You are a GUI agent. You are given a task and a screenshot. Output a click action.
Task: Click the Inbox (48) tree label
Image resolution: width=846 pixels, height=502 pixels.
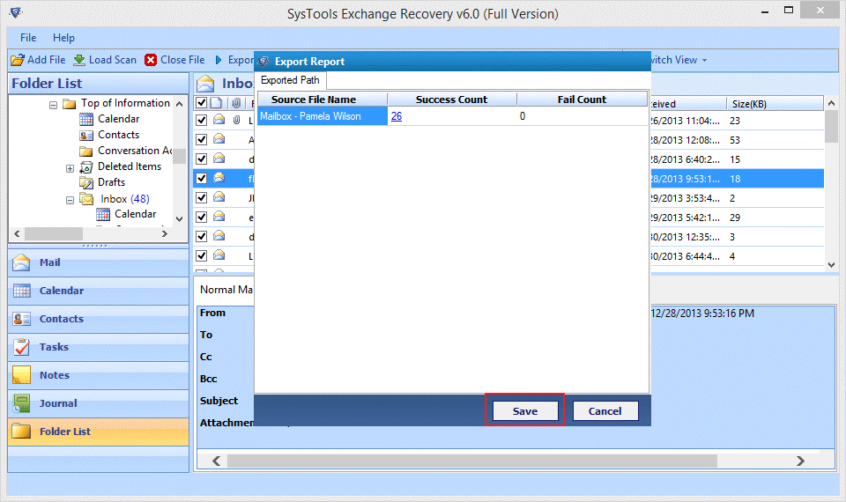[x=124, y=199]
